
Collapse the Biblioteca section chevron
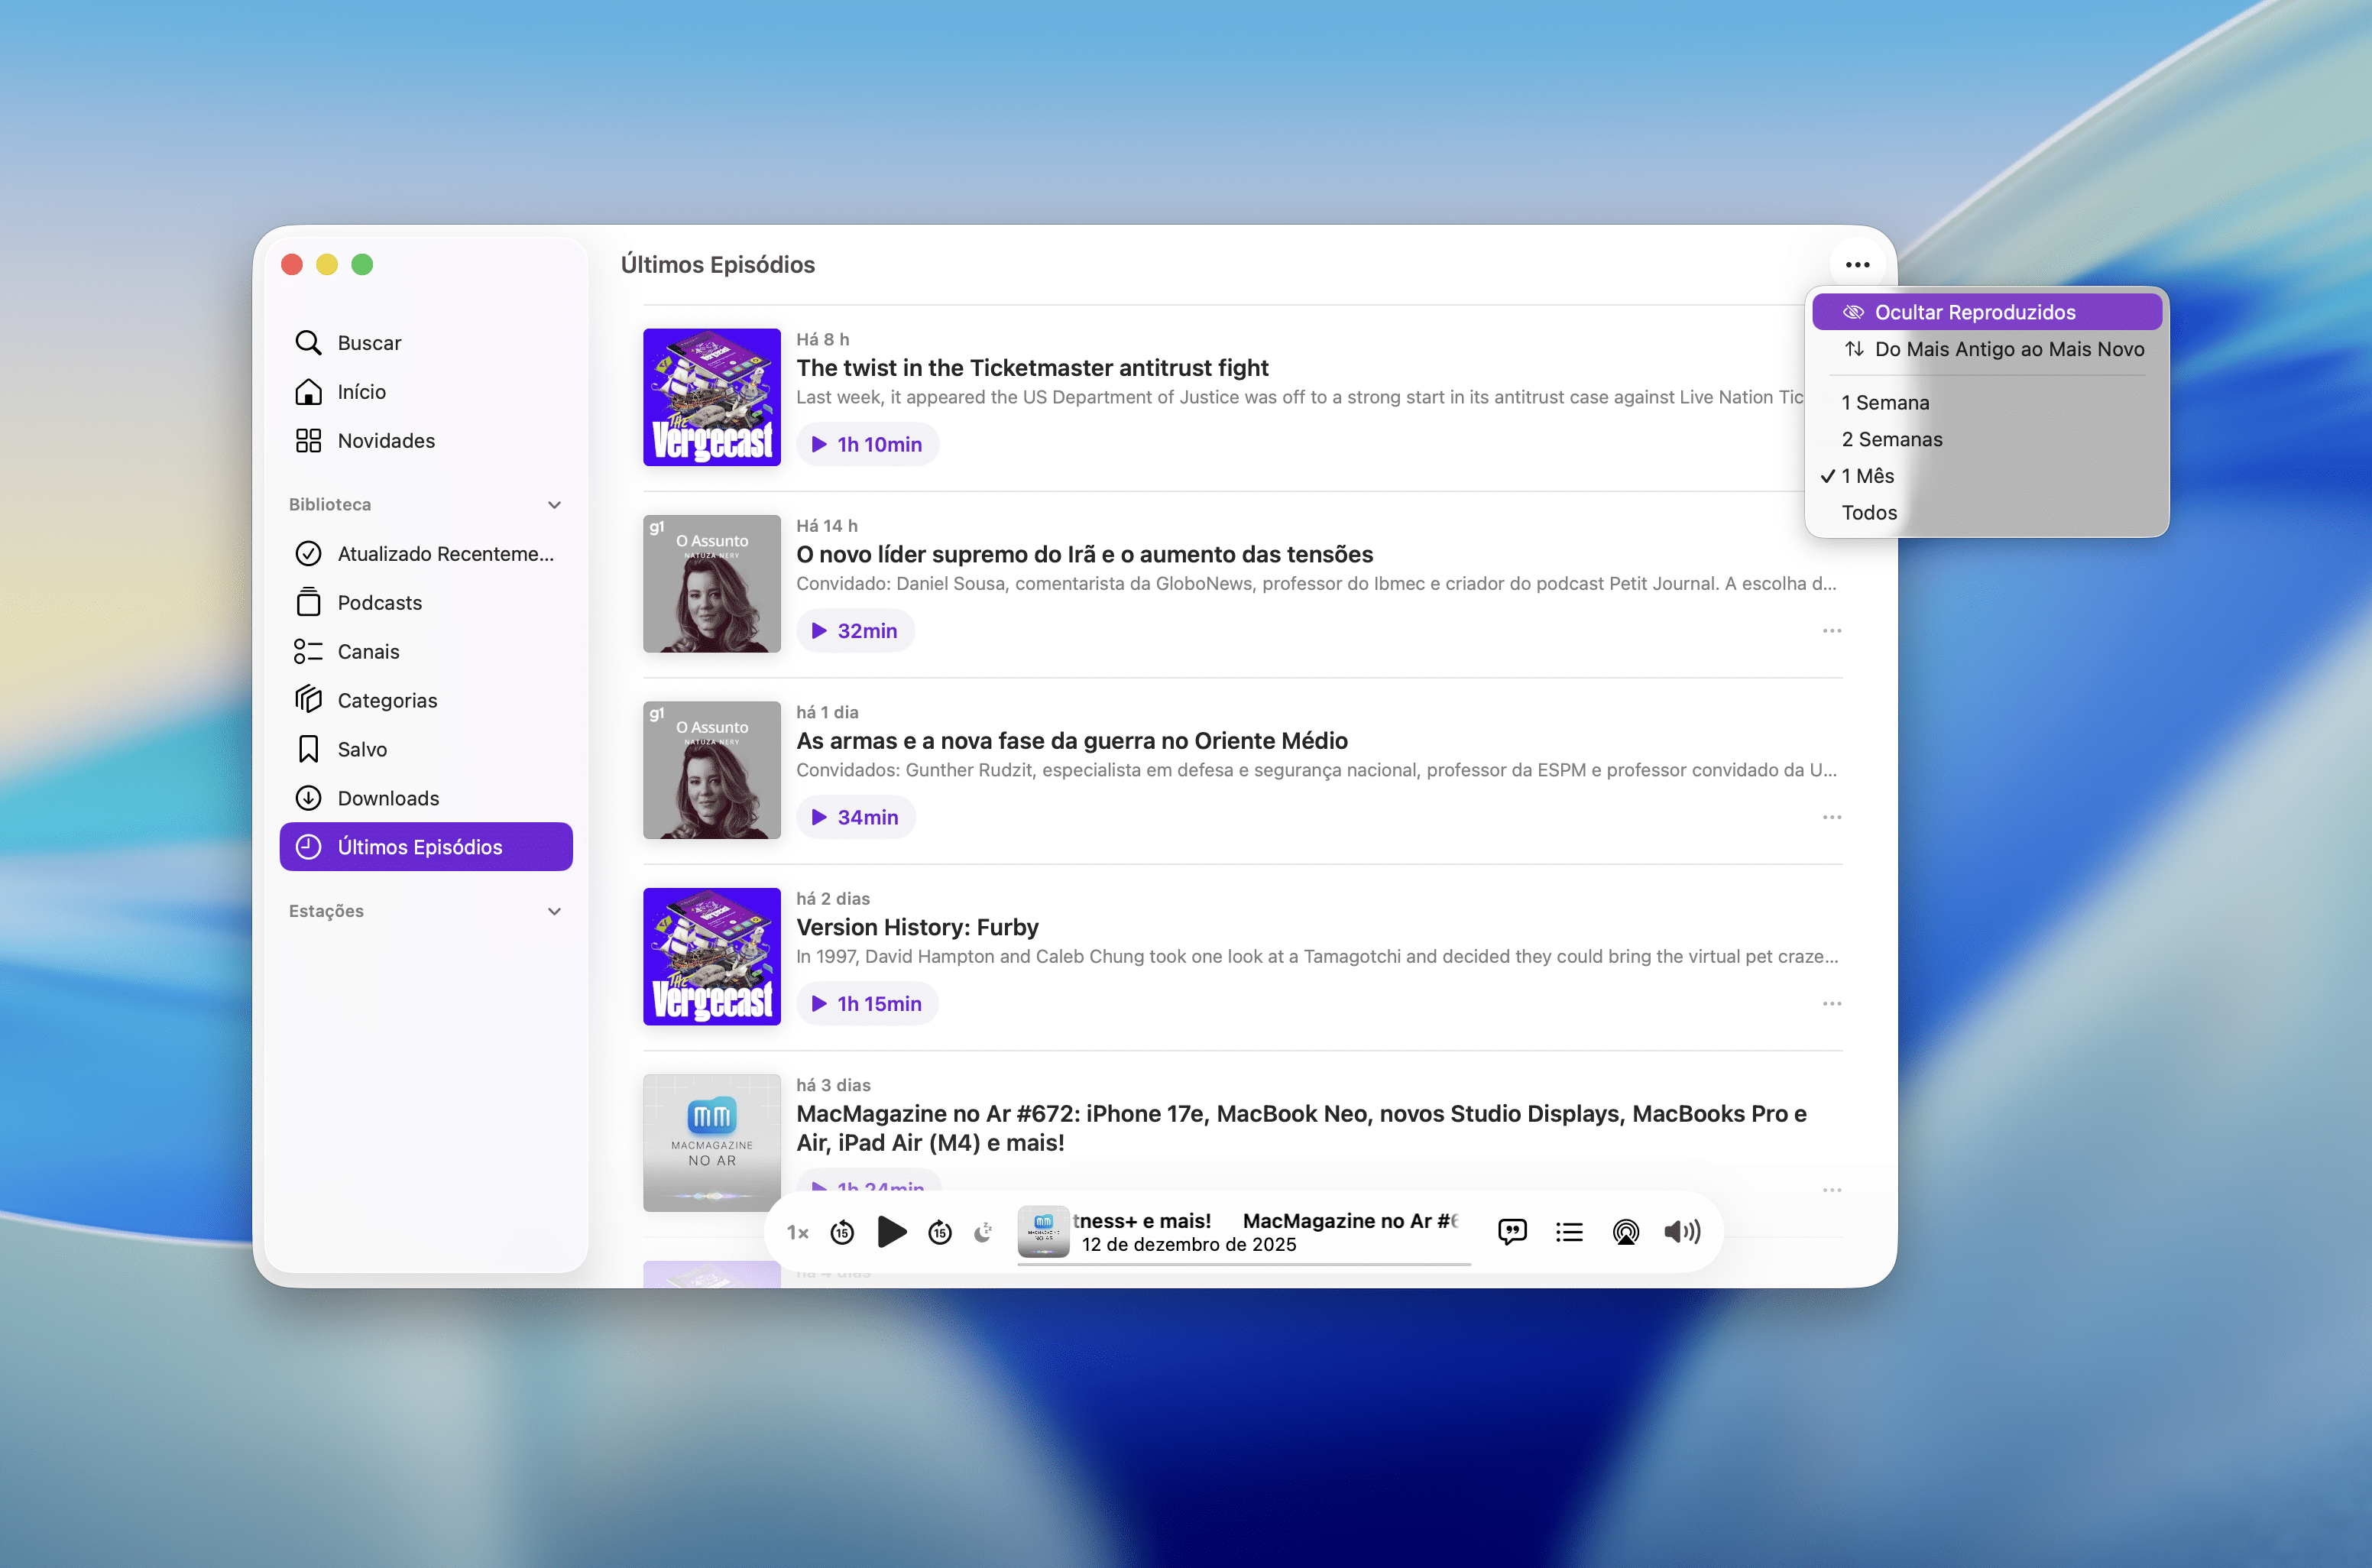554,505
